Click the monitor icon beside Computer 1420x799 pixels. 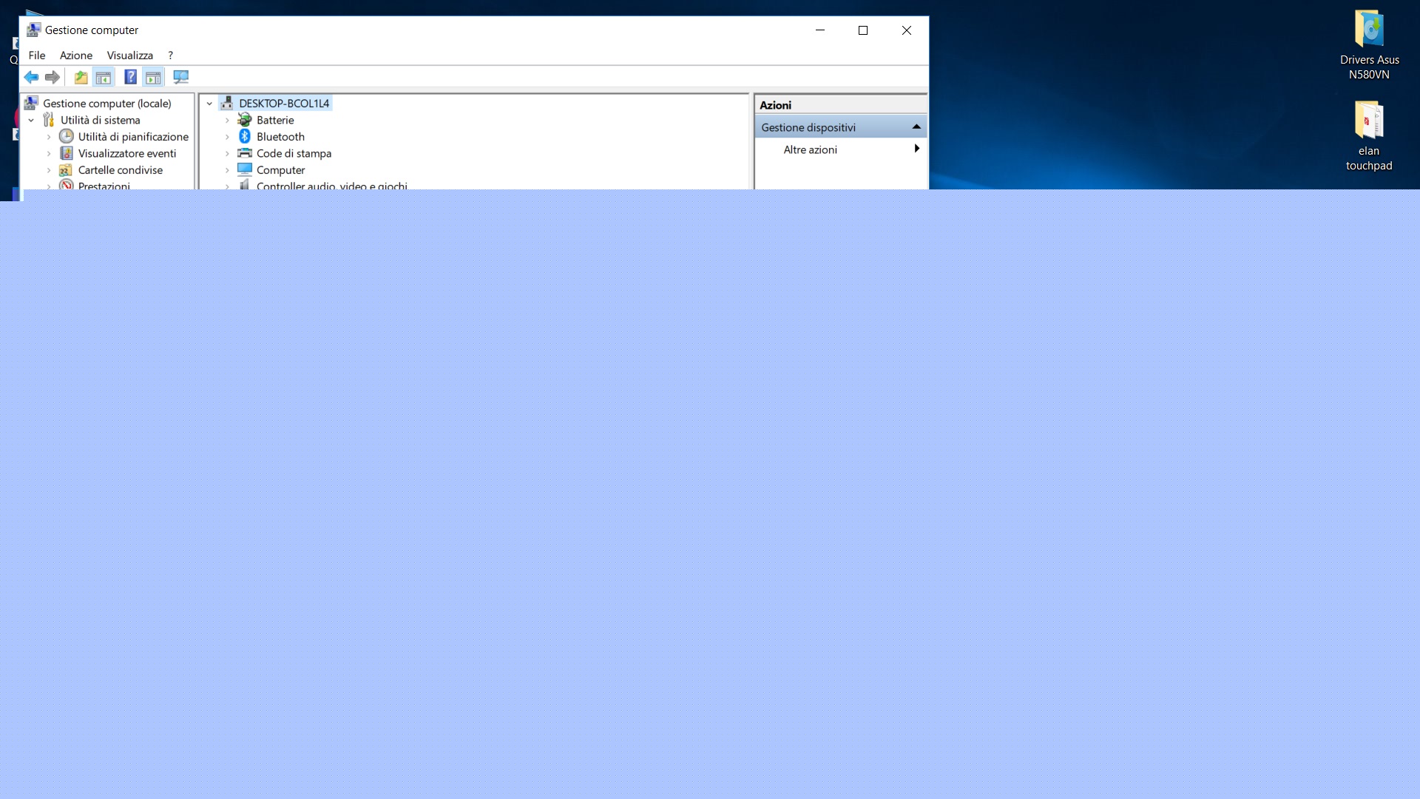[x=245, y=169]
